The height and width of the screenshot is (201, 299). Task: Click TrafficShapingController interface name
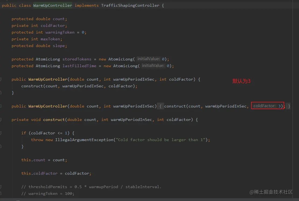[x=130, y=5]
